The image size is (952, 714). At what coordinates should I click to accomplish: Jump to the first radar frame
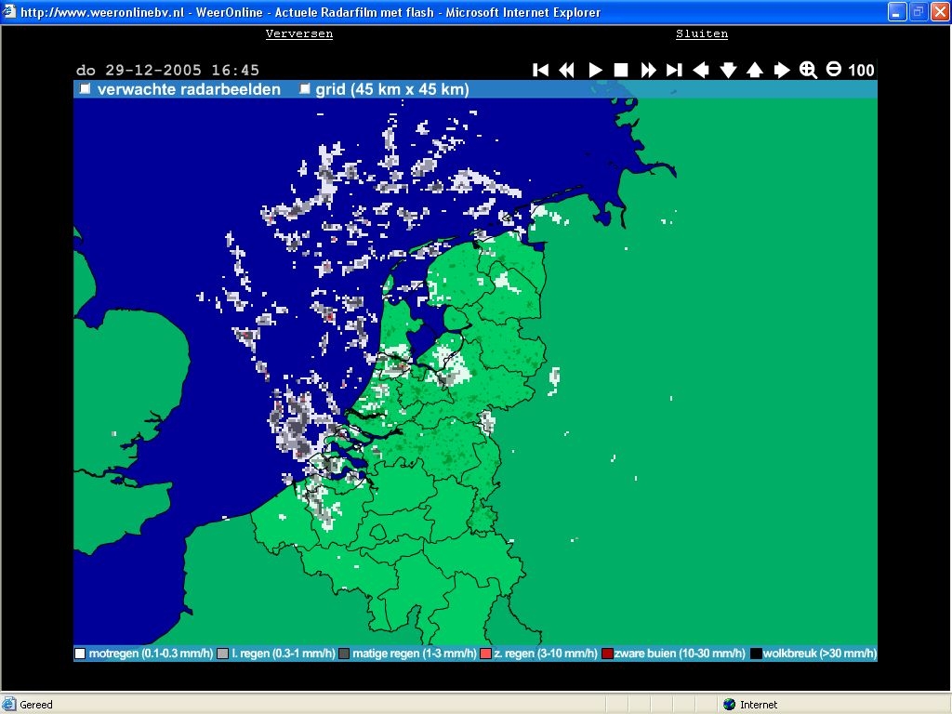tap(540, 70)
